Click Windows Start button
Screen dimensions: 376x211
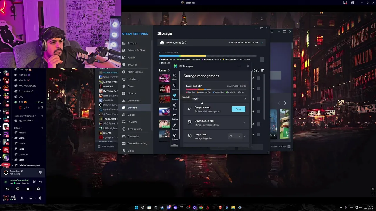pos(136,207)
